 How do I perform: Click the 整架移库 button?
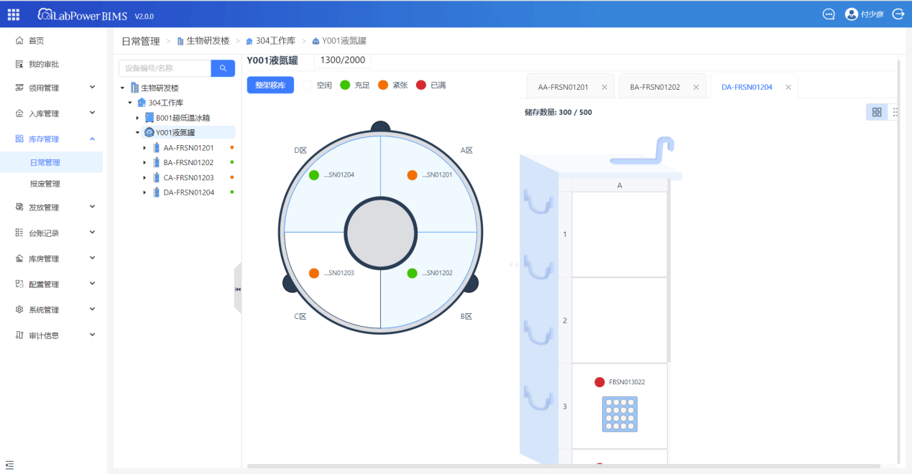pyautogui.click(x=270, y=85)
